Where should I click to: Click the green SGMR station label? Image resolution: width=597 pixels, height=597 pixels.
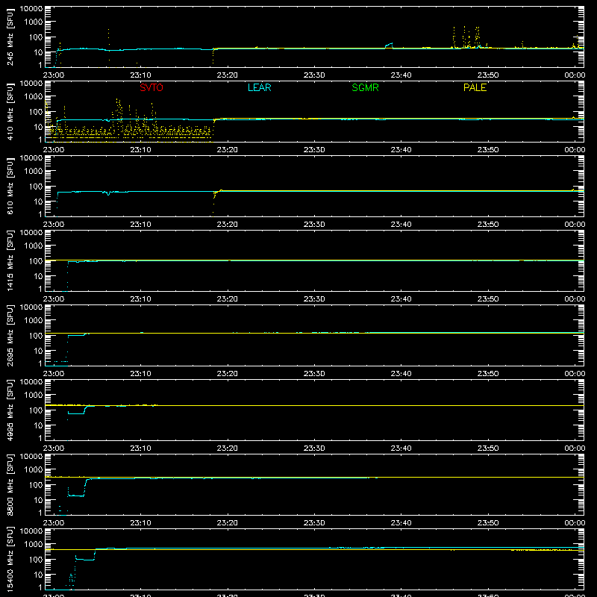365,87
